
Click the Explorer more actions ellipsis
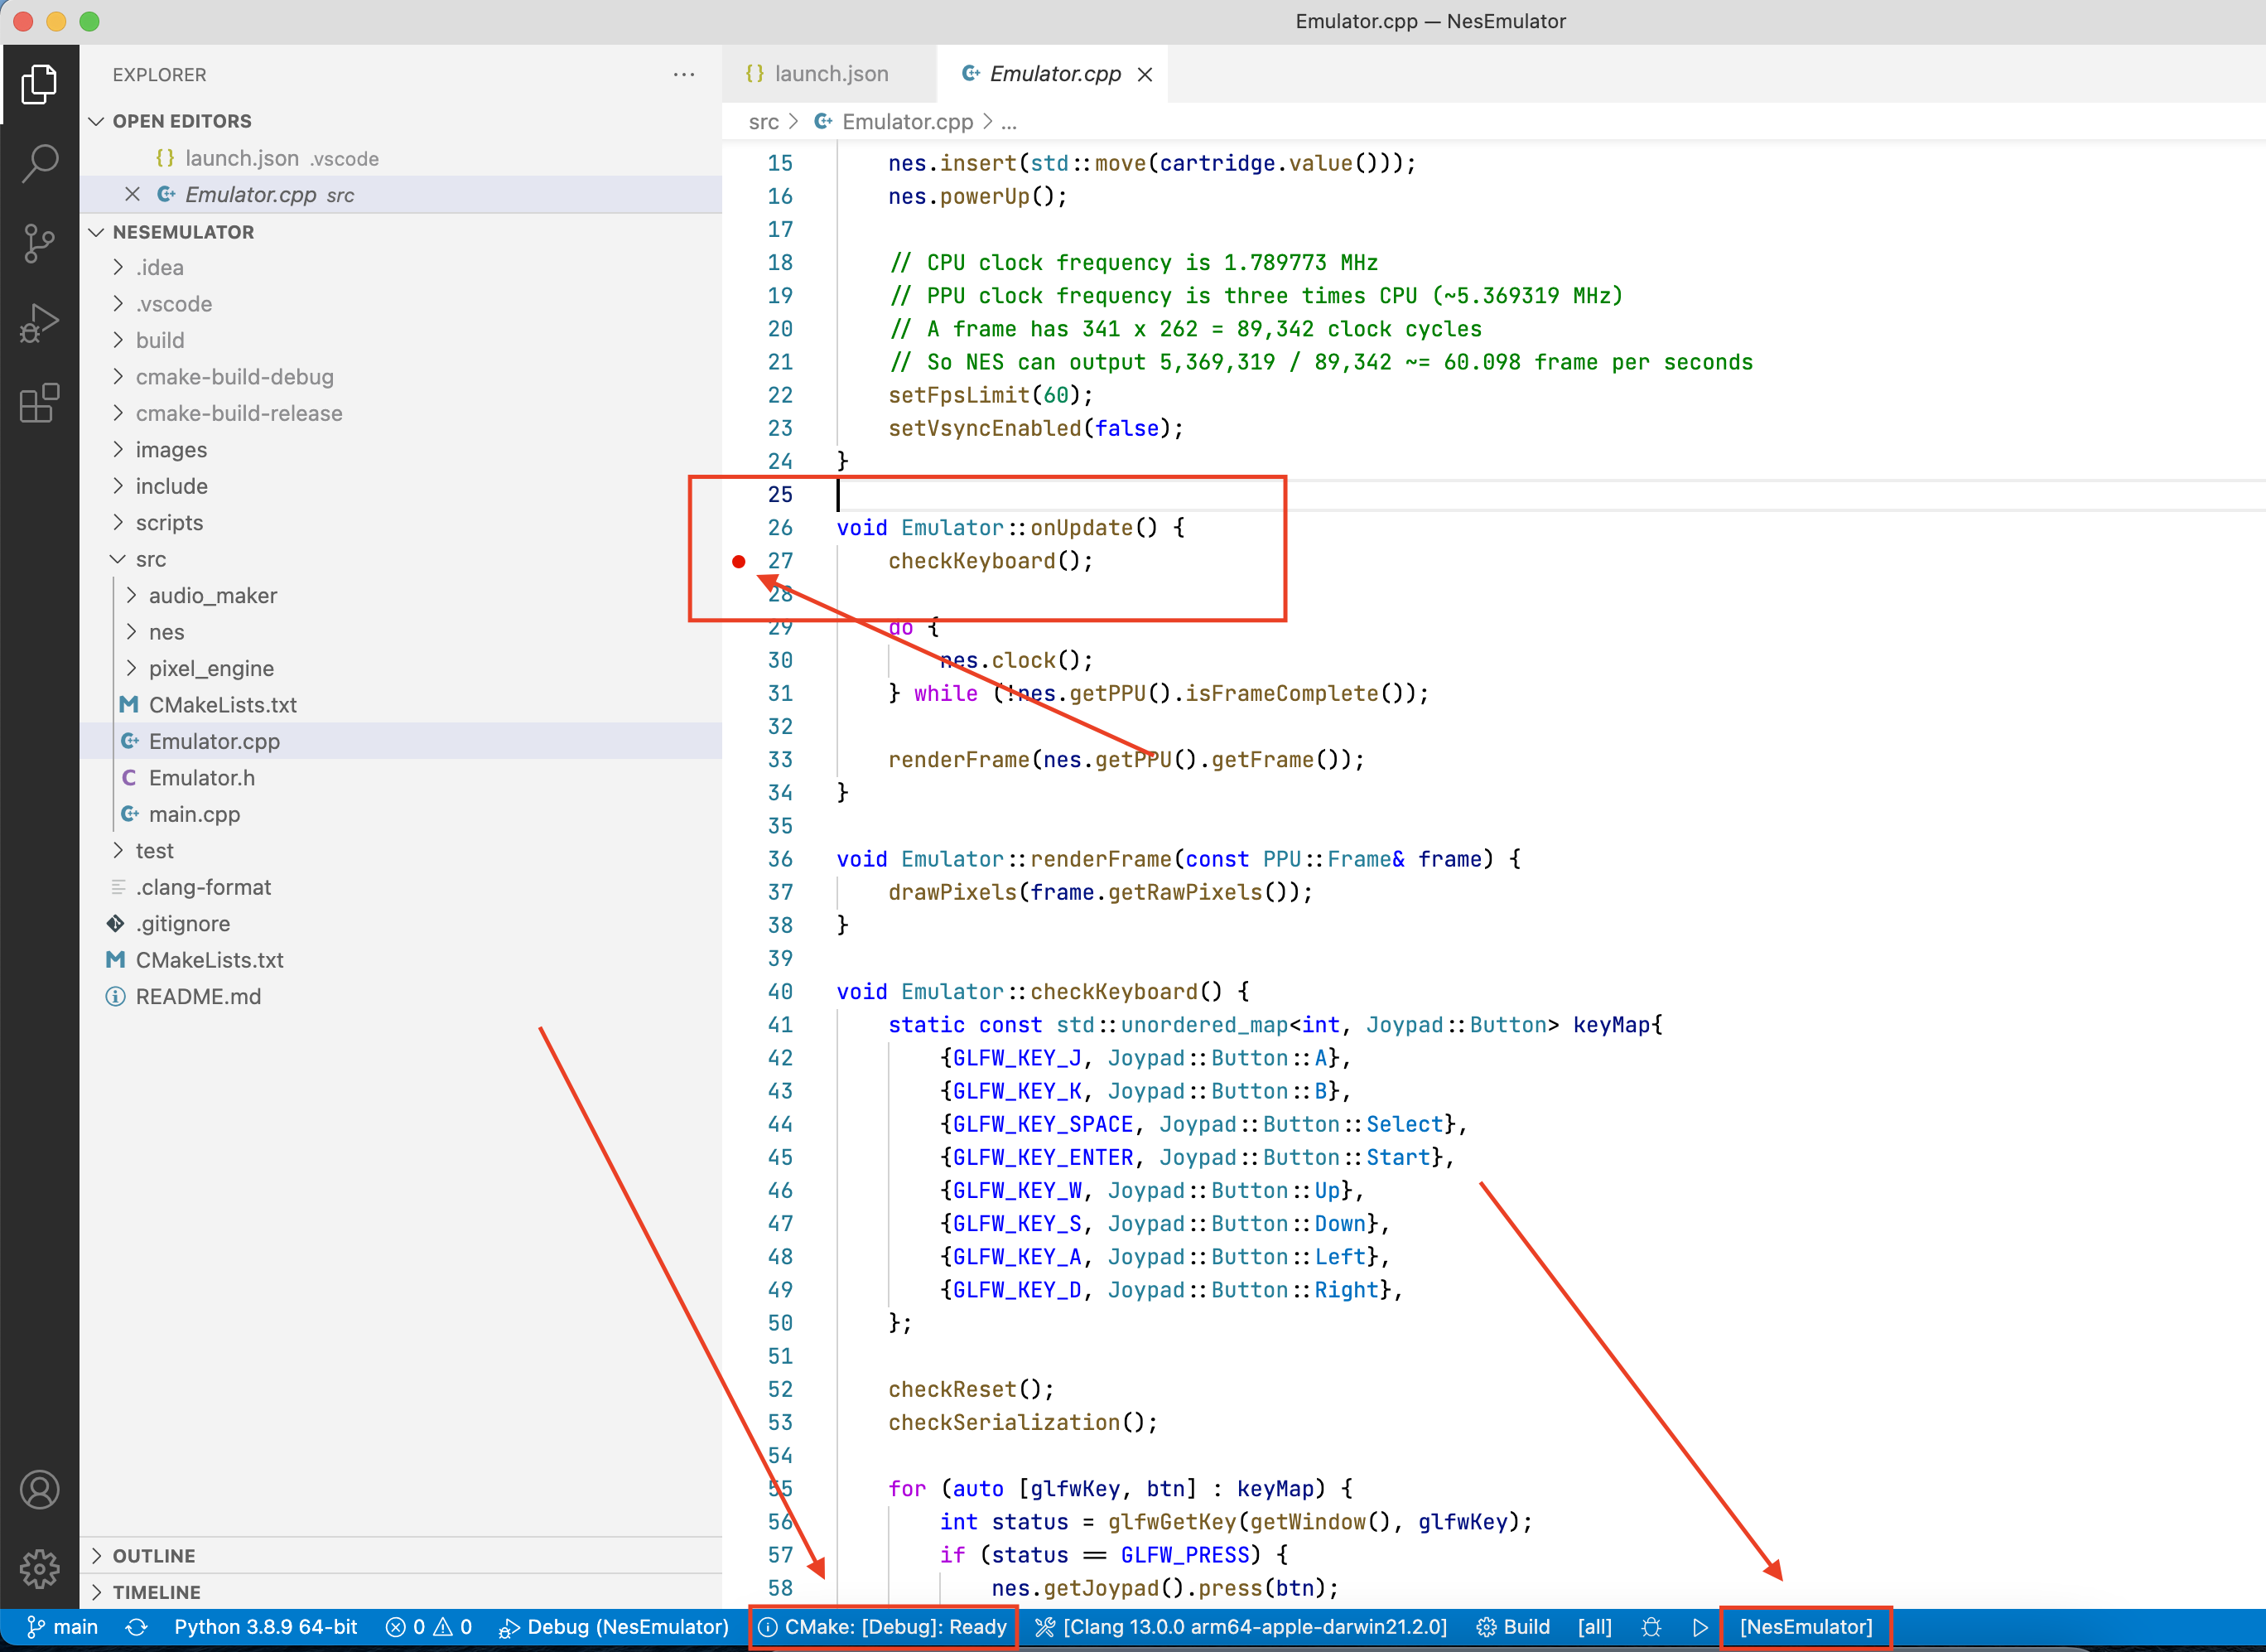(684, 75)
